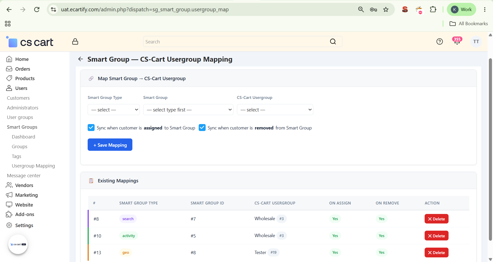This screenshot has width=493, height=262.
Task: Expand the Smart Group Type dropdown
Action: (114, 110)
